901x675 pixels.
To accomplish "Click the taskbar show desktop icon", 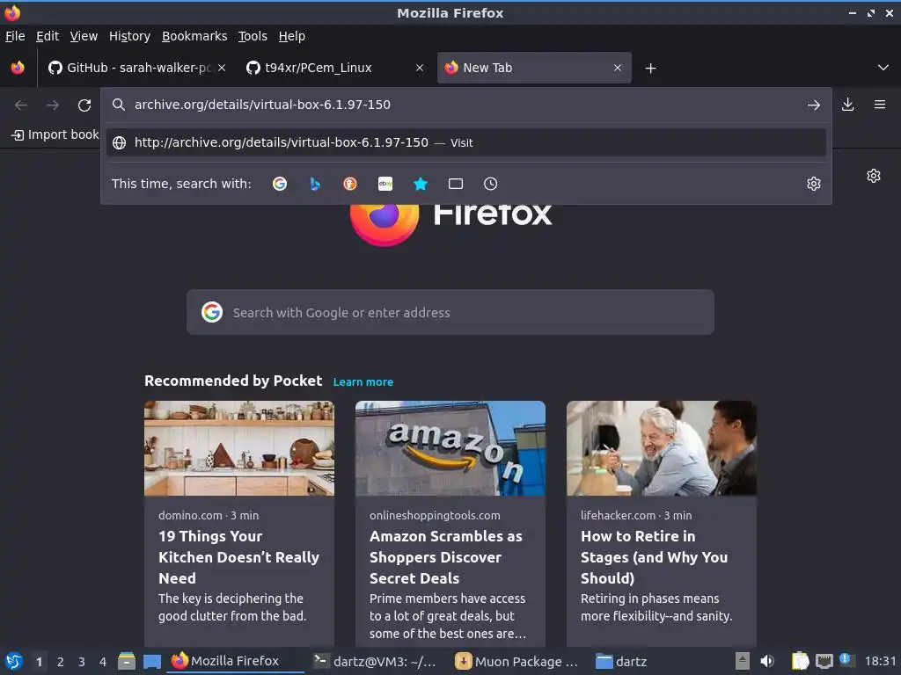I will point(152,661).
